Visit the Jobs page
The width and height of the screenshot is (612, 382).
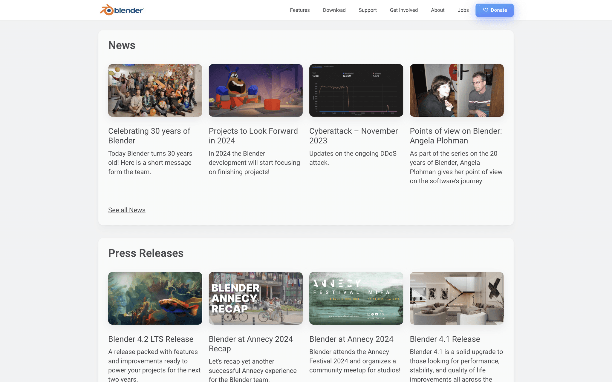tap(463, 10)
